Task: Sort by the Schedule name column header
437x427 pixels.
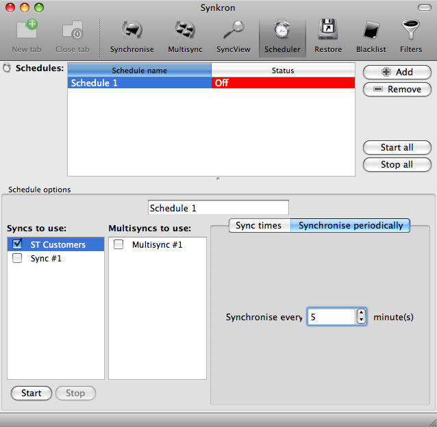Action: click(139, 70)
